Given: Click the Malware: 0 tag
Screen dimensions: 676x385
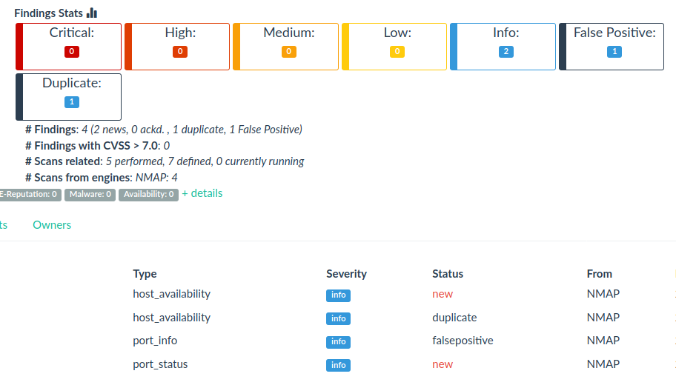Looking at the screenshot, I should pos(90,195).
